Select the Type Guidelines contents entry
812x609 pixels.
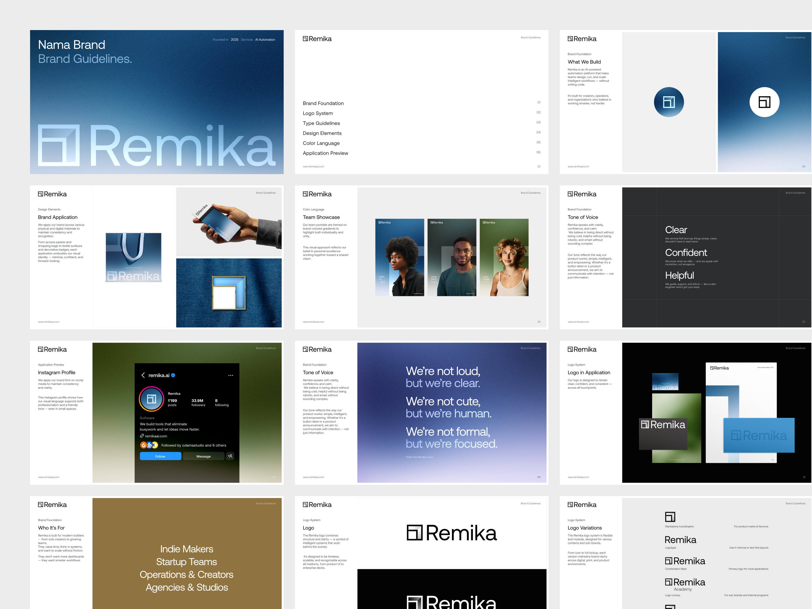point(321,123)
